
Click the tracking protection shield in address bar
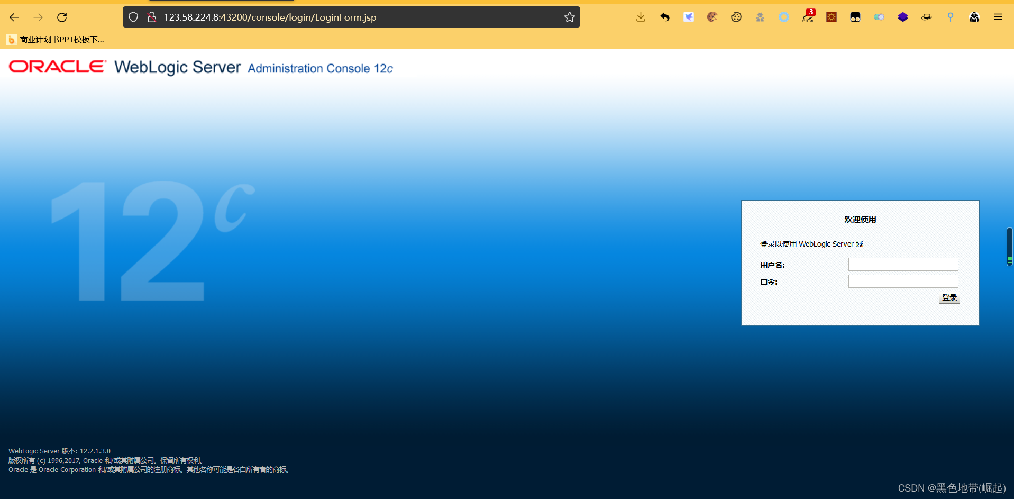(133, 17)
